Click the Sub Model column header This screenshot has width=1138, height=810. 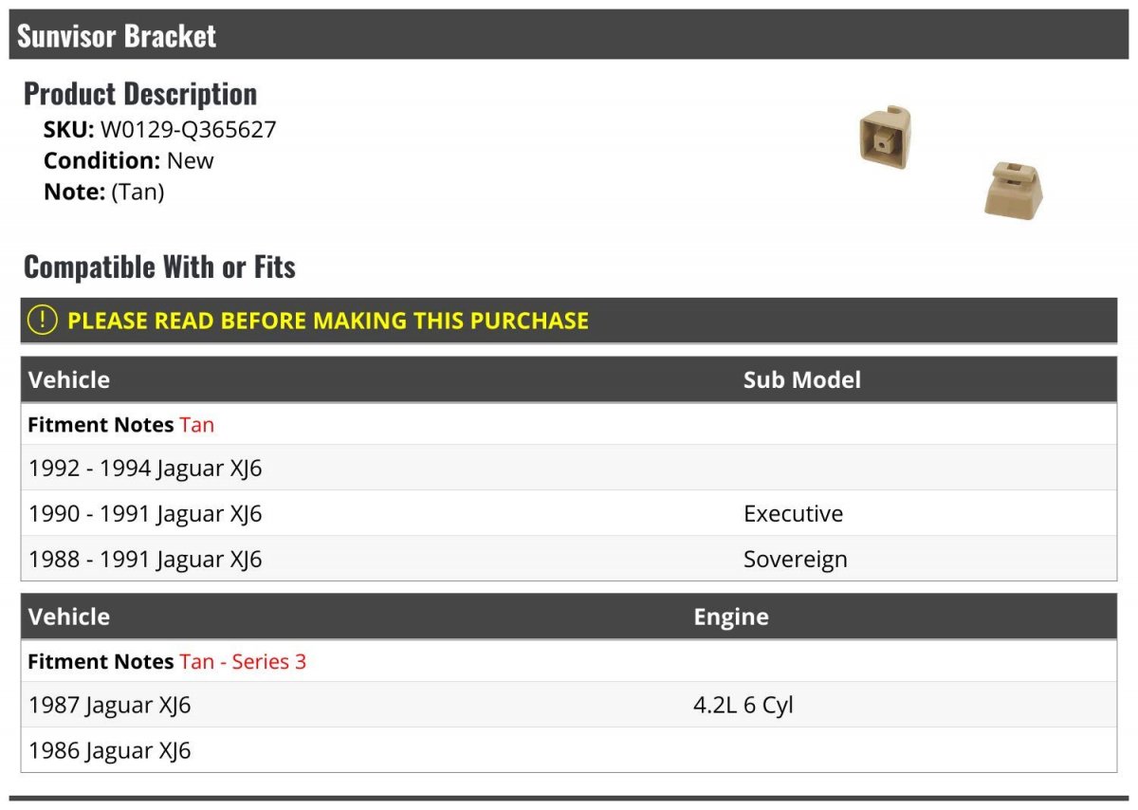pyautogui.click(x=801, y=379)
